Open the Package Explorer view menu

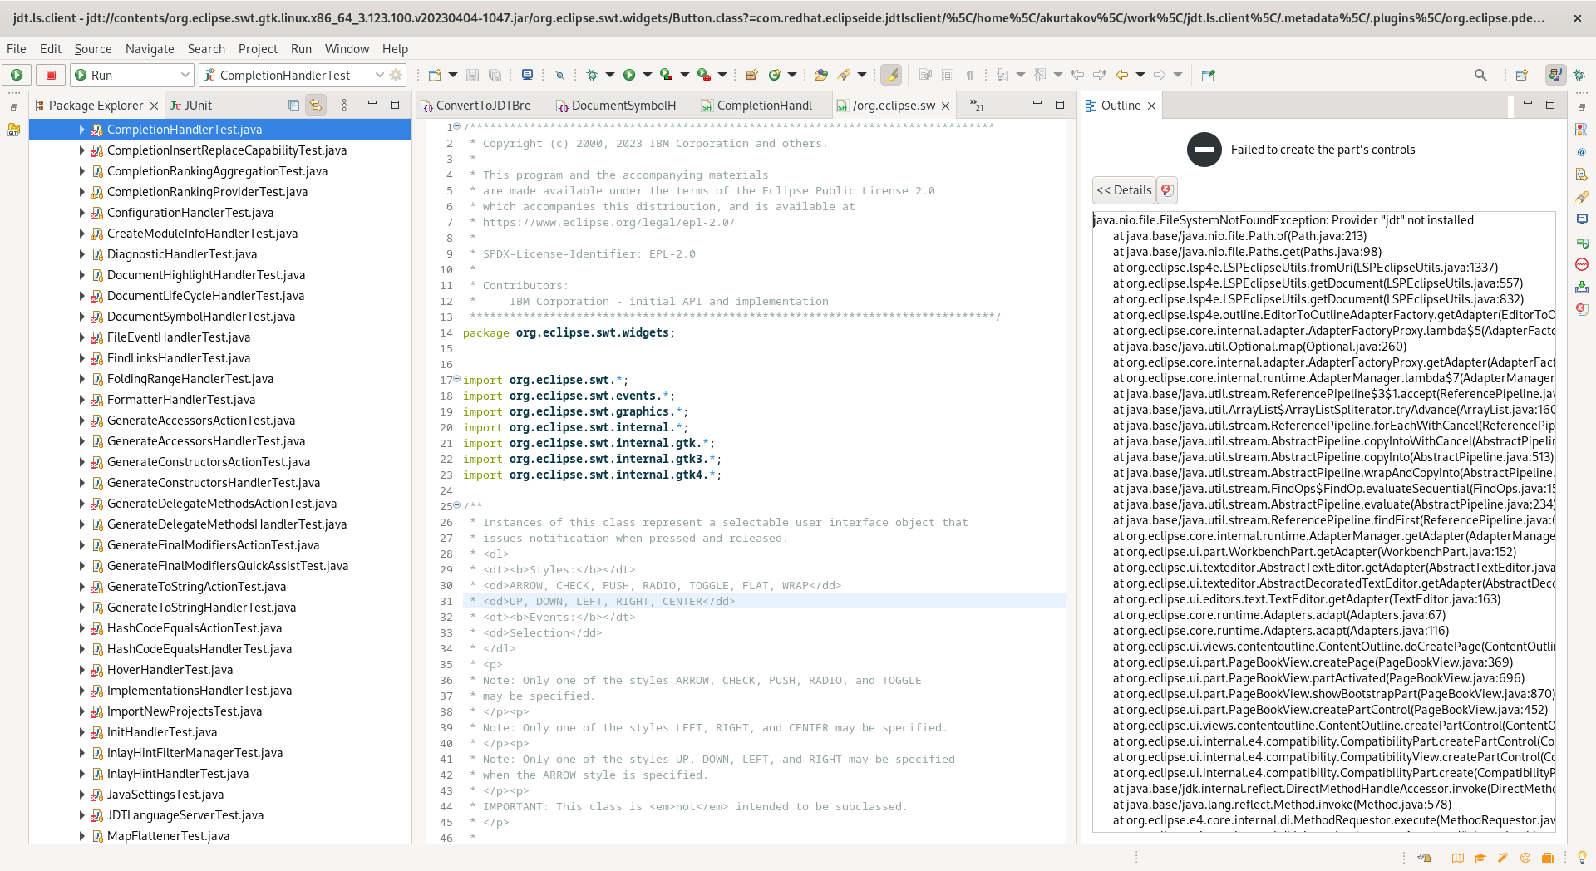pyautogui.click(x=345, y=106)
